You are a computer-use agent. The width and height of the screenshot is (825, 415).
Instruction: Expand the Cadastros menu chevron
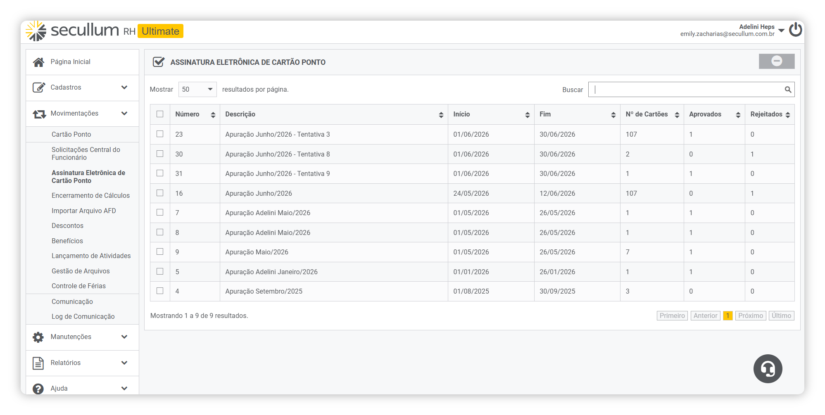point(124,88)
